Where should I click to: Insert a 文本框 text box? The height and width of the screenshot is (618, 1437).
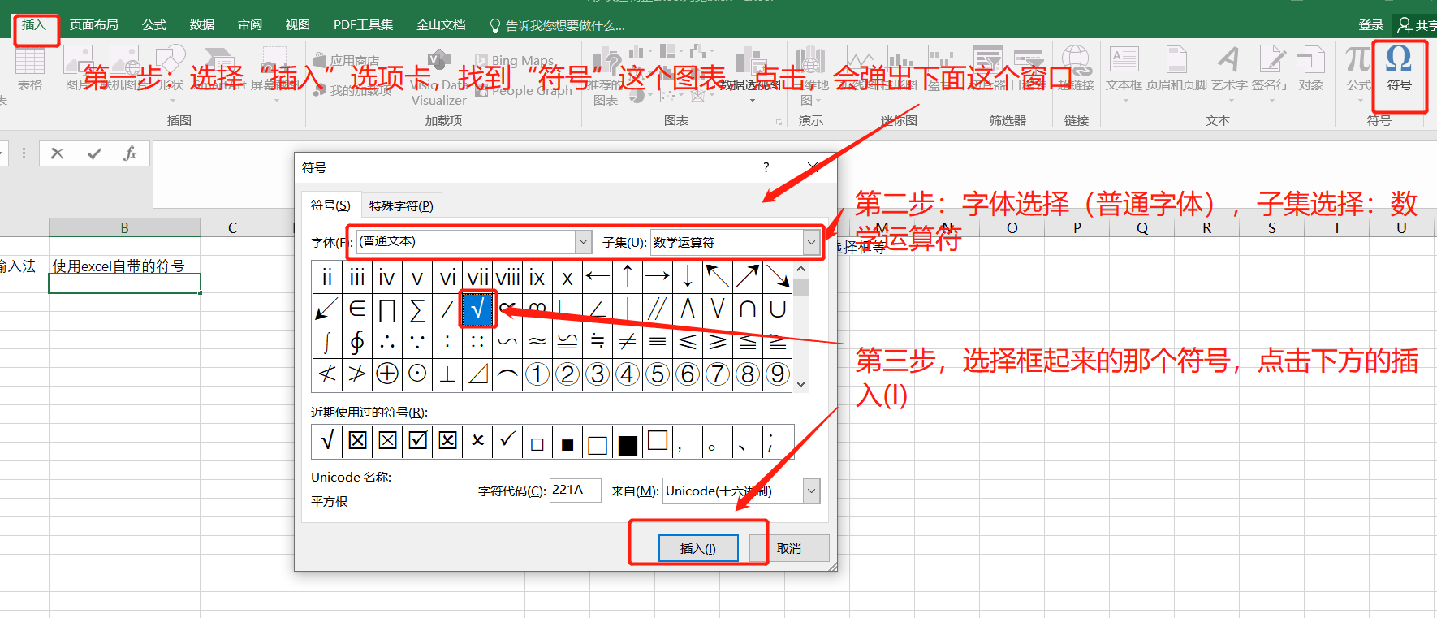[1124, 67]
